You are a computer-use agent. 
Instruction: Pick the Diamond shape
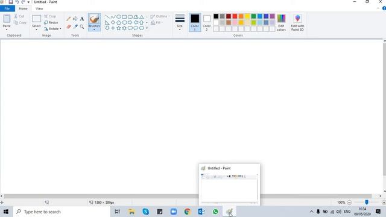tap(113, 22)
